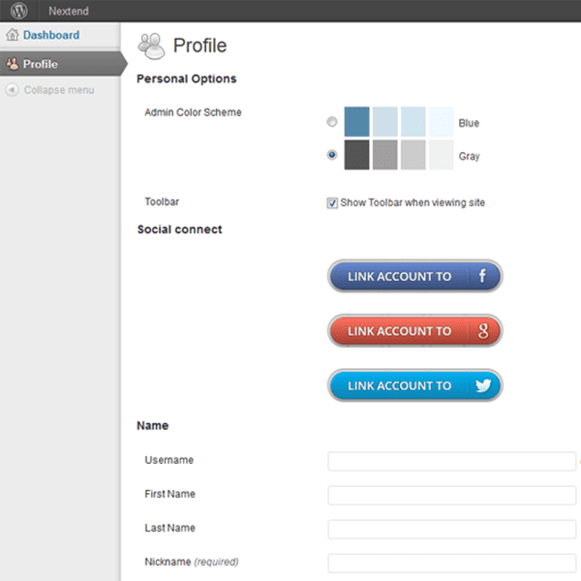
Task: Click the Show Toolbar when viewing site label
Action: tap(413, 202)
